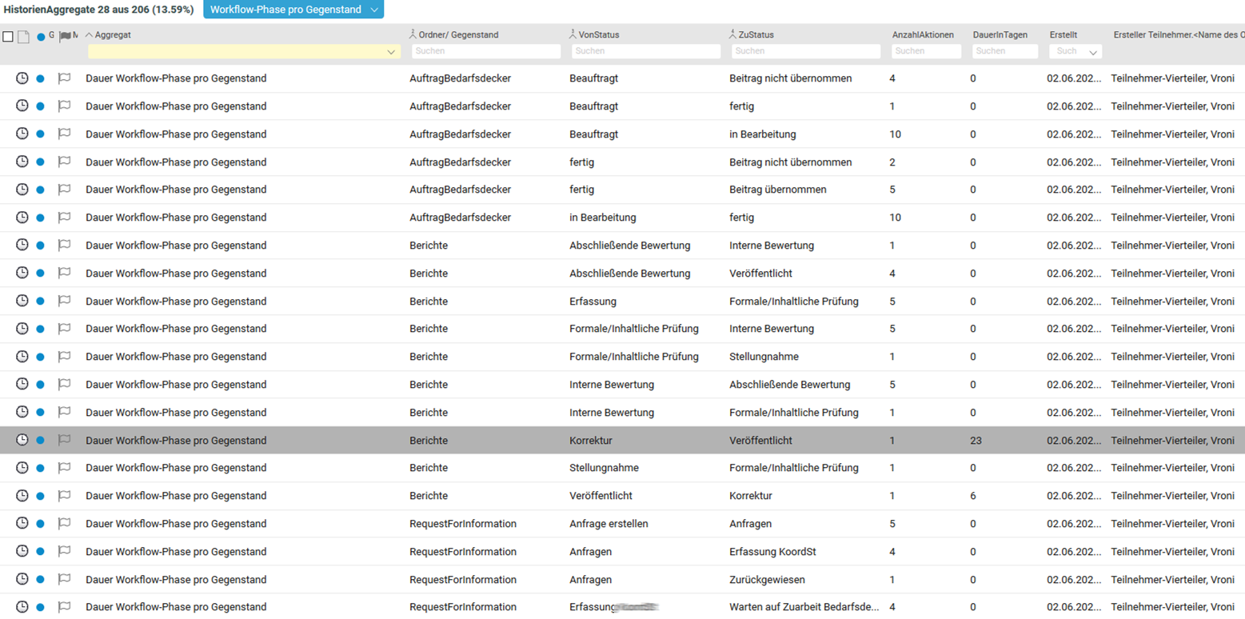The height and width of the screenshot is (619, 1245).
Task: Select the 'Warten auf Zuarbeit Bedarfsde...' cell
Action: point(804,607)
